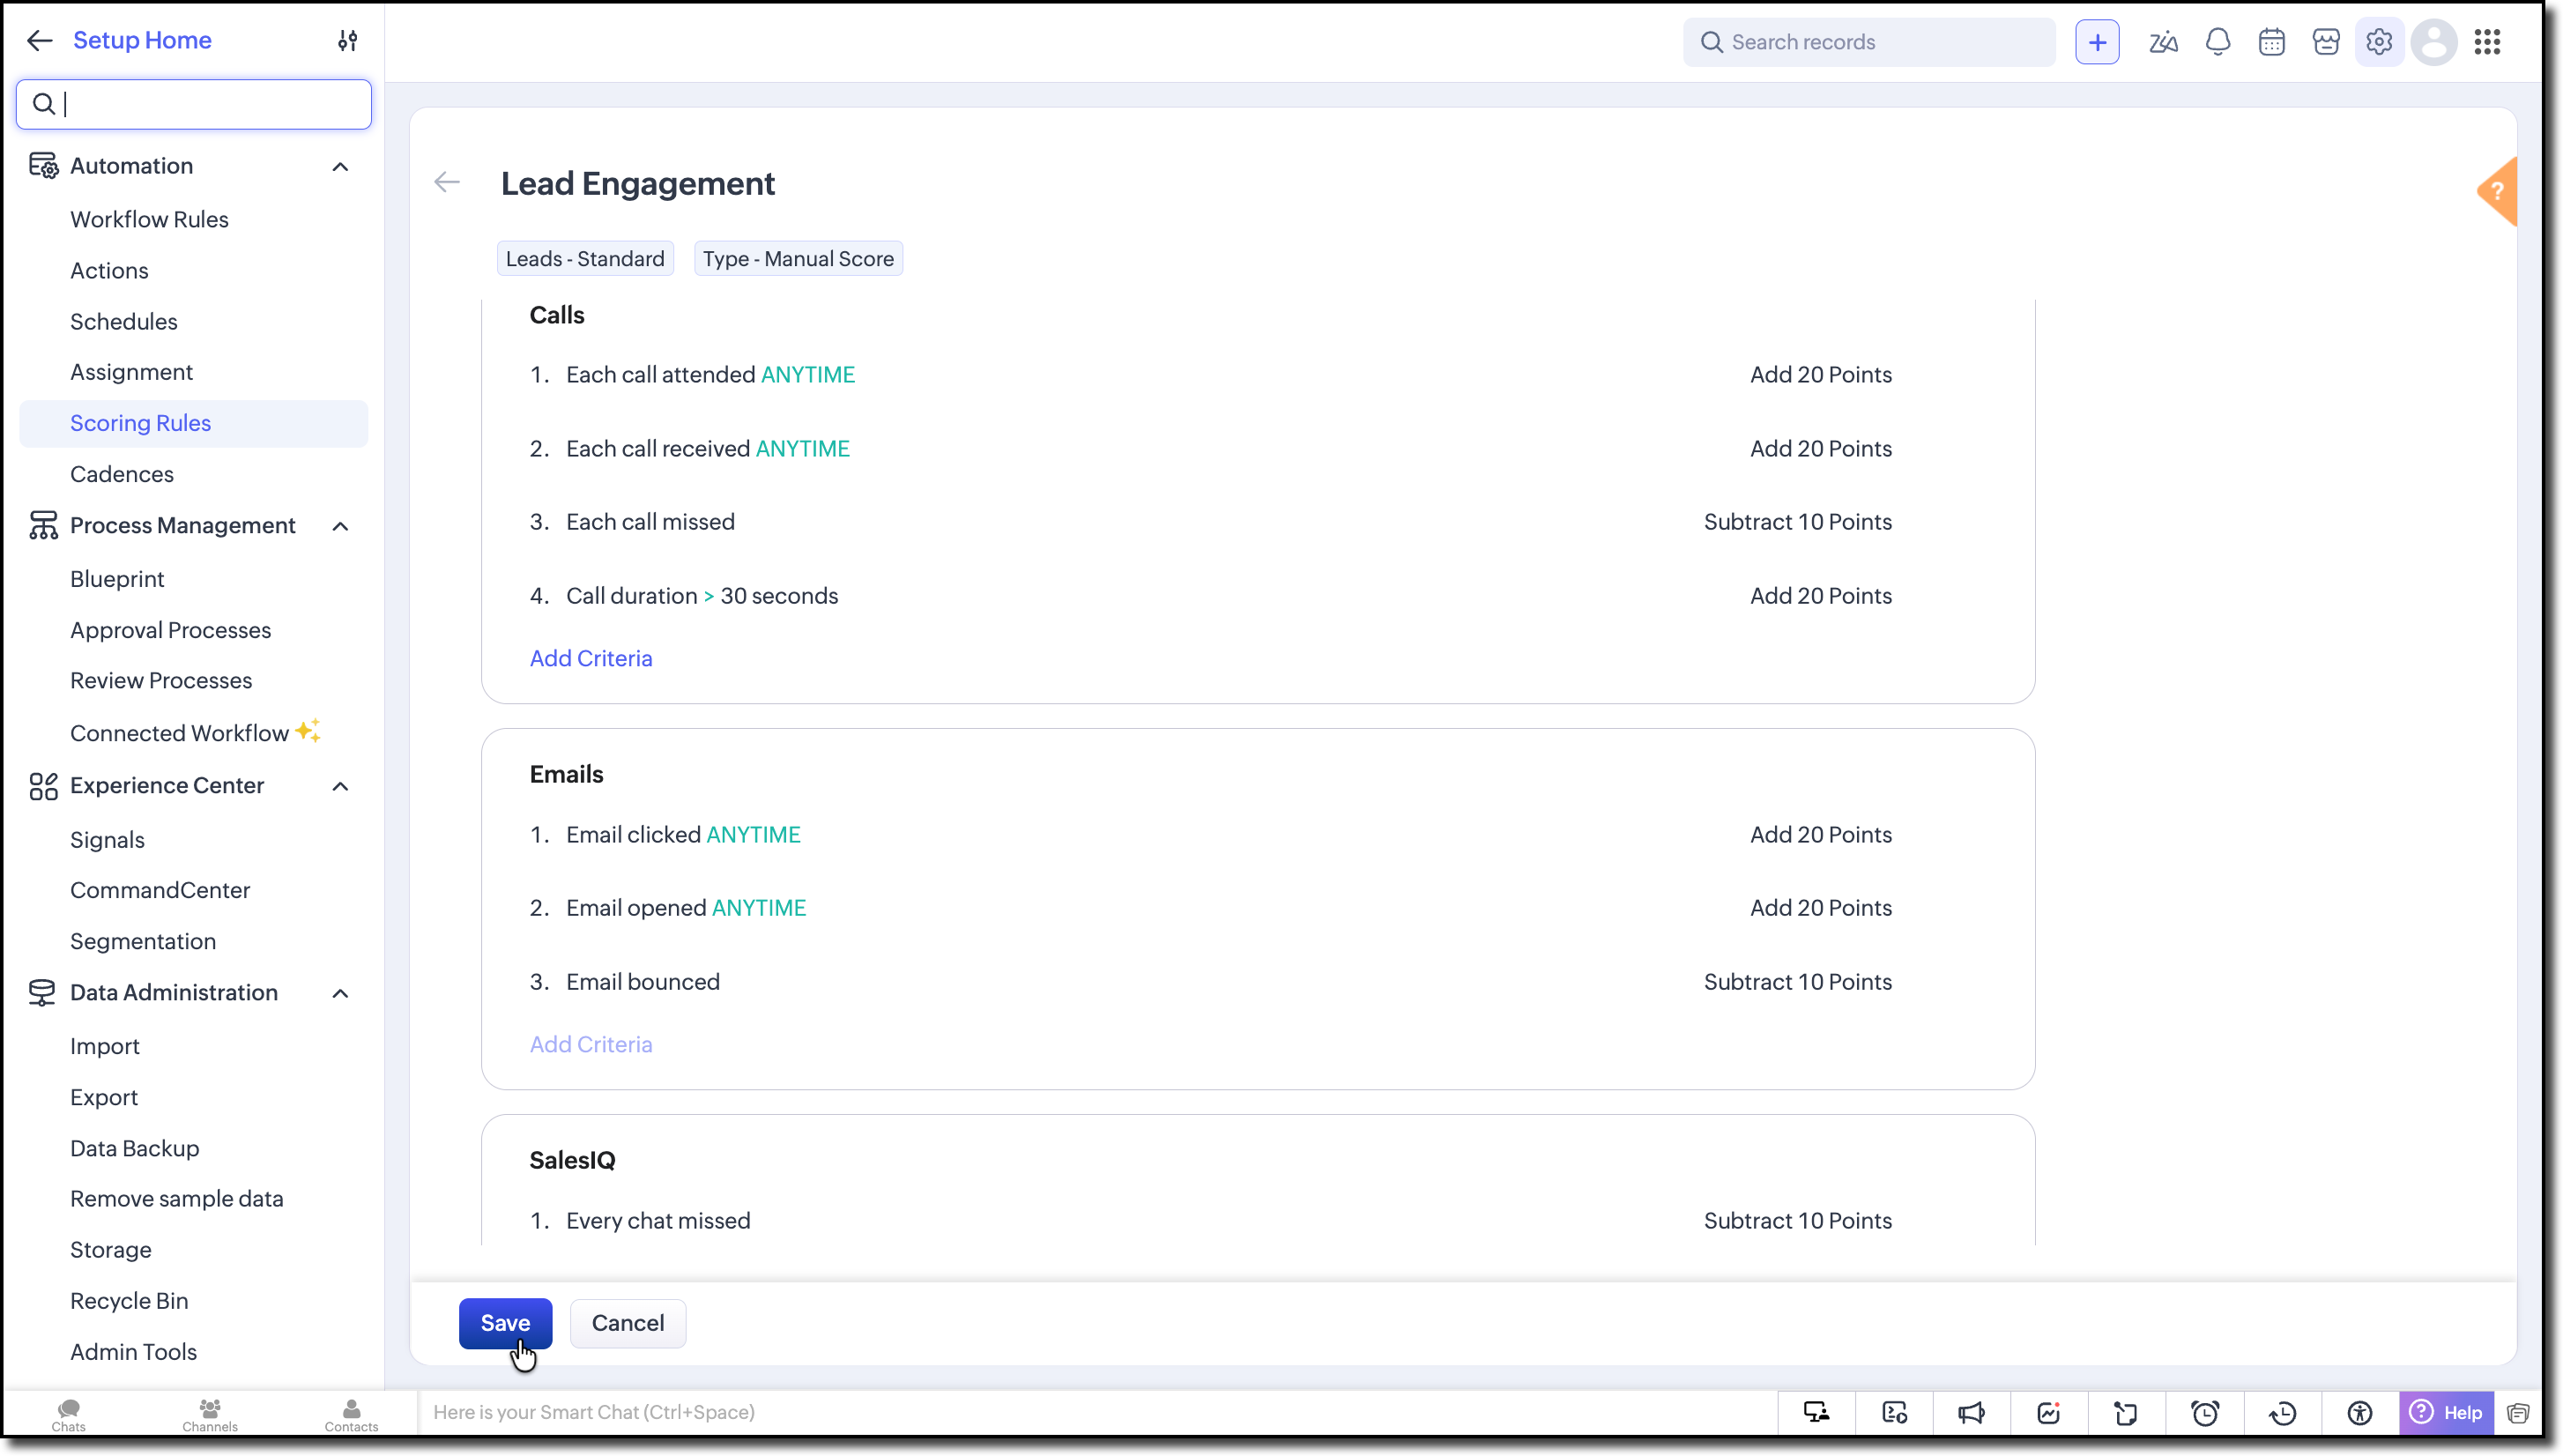Open Data Backup in sidebar
The height and width of the screenshot is (1456, 2563).
tap(135, 1148)
